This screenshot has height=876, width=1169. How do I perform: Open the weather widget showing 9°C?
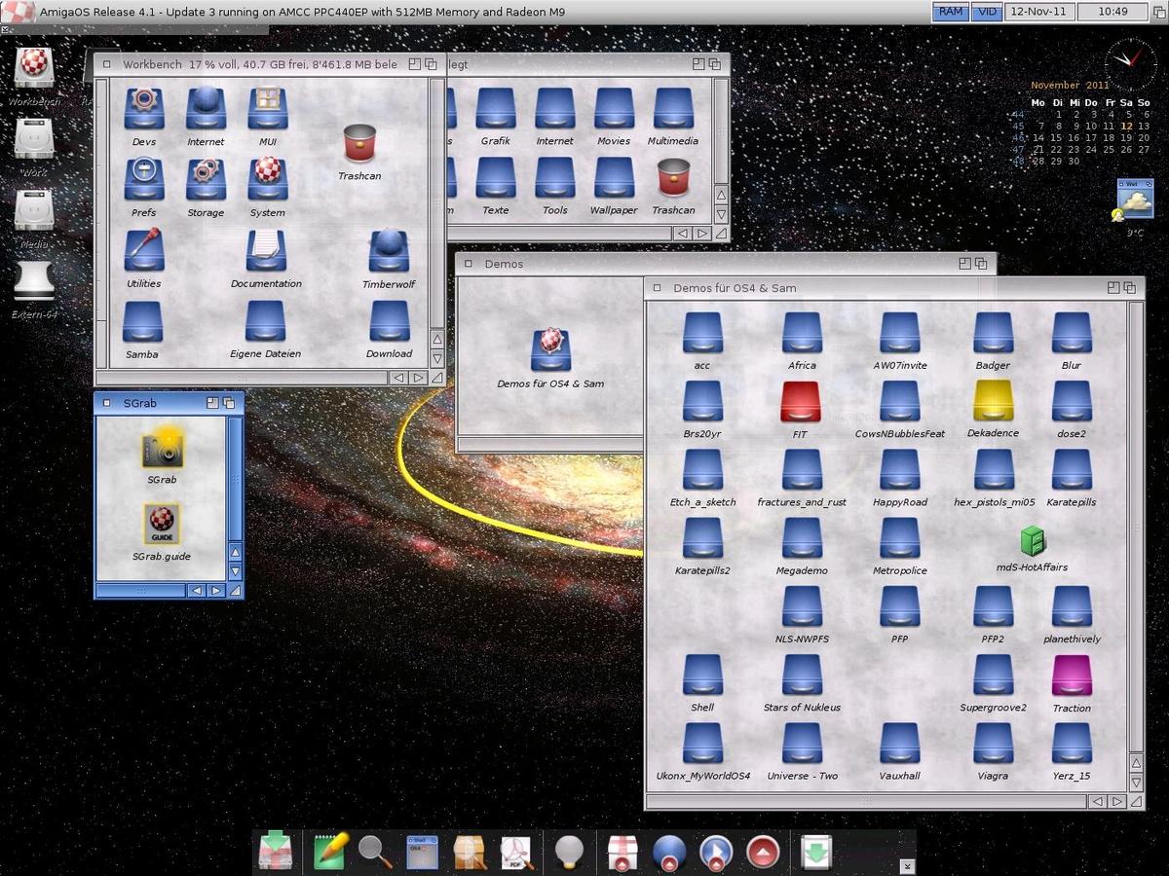[x=1134, y=200]
